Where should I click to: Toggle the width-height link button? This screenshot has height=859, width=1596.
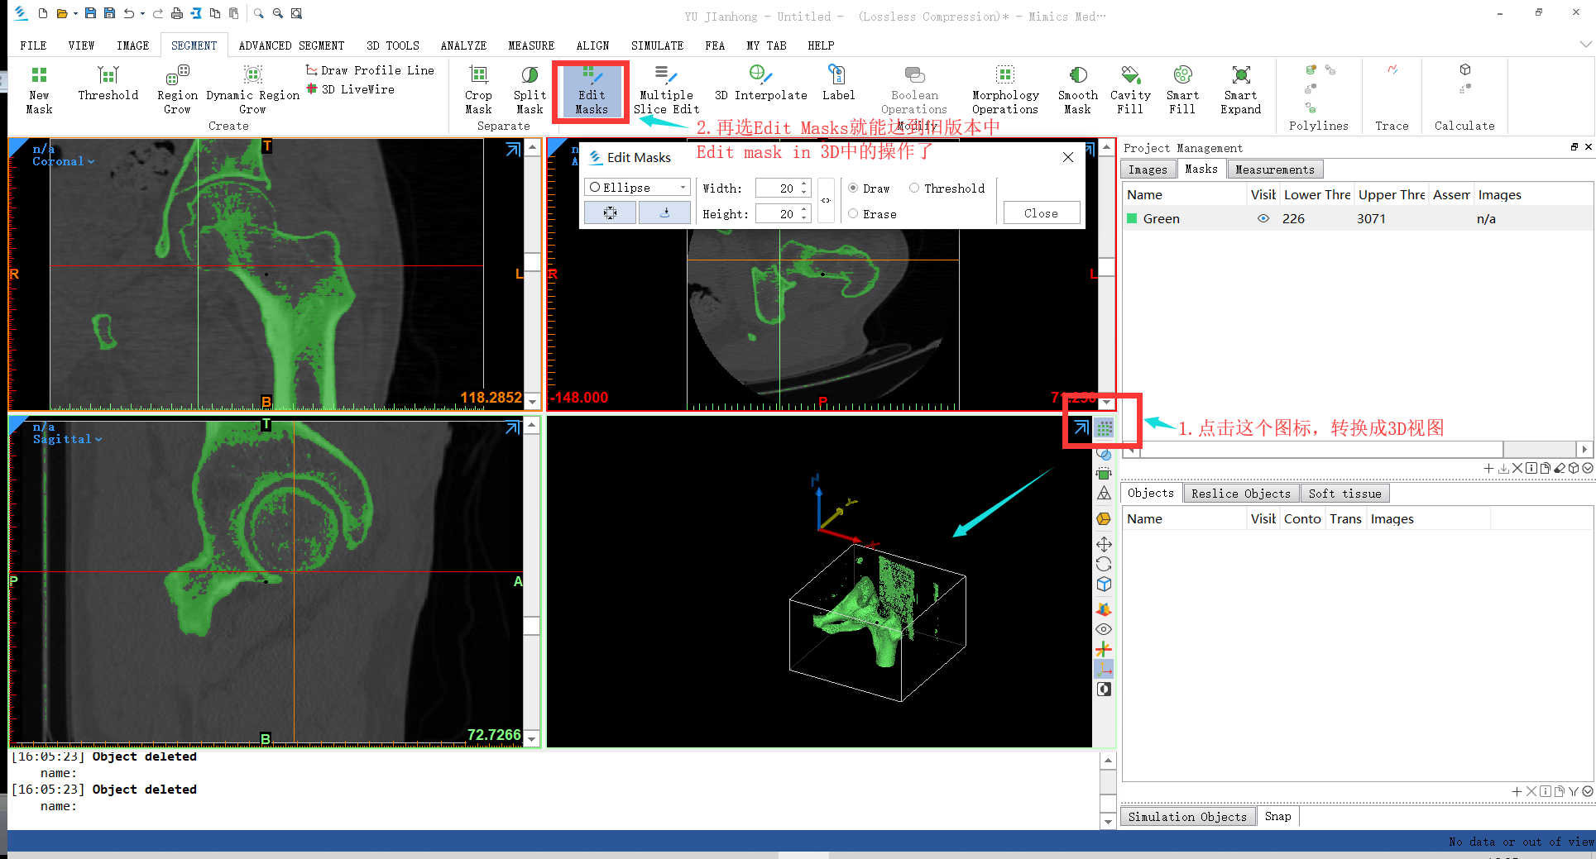tap(826, 201)
